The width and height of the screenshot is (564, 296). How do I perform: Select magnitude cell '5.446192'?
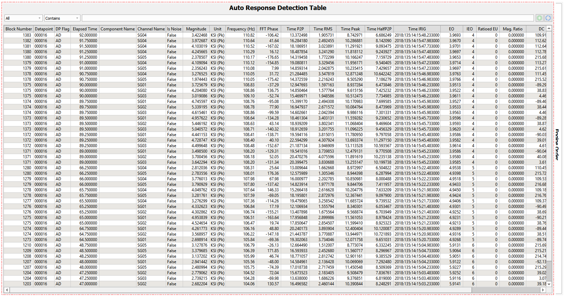pyautogui.click(x=196, y=124)
